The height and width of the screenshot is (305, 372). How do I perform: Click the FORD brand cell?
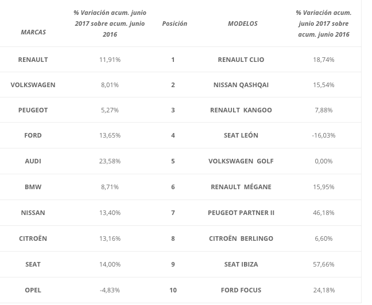(33, 135)
